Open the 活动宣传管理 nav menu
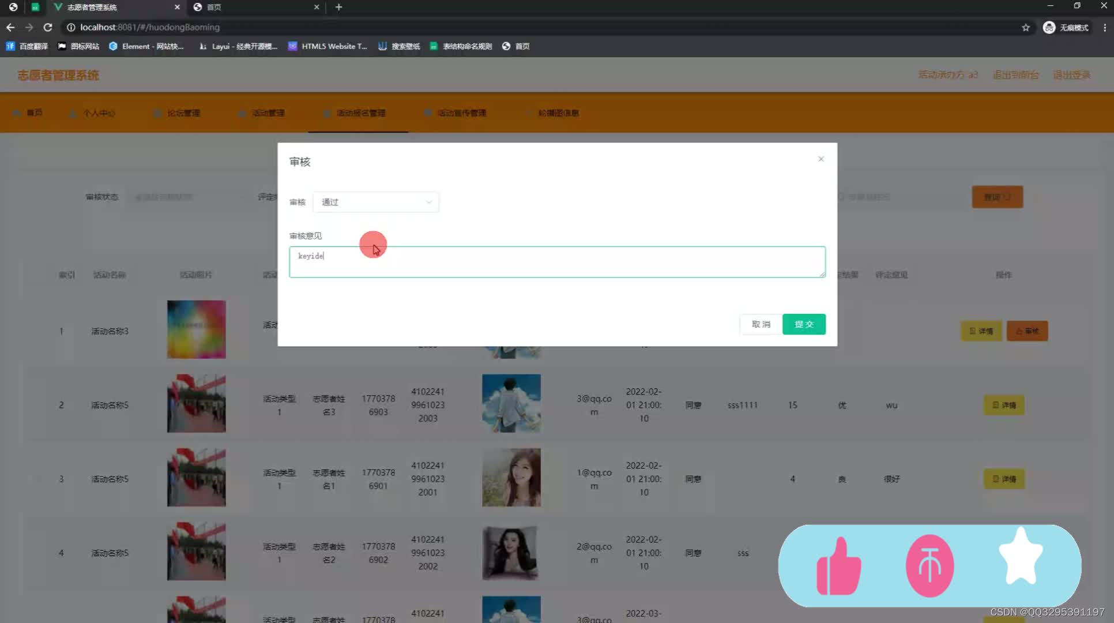This screenshot has width=1114, height=623. tap(455, 112)
